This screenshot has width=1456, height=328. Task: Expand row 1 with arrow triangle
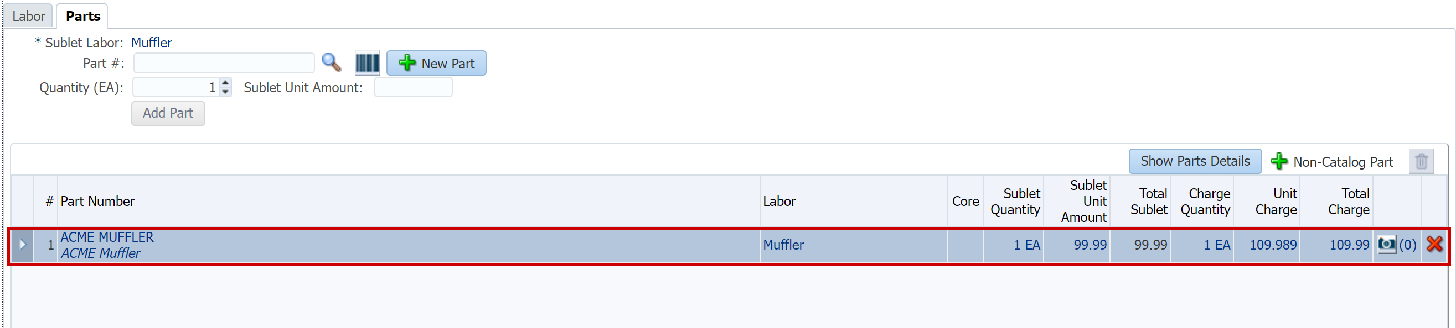coord(23,245)
